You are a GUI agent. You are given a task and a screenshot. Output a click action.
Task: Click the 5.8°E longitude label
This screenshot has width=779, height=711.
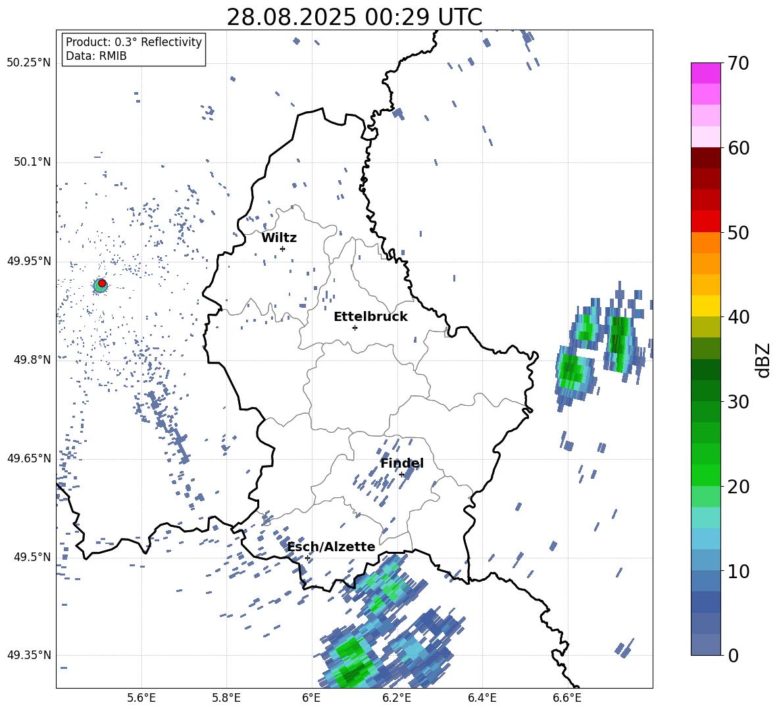click(x=226, y=699)
